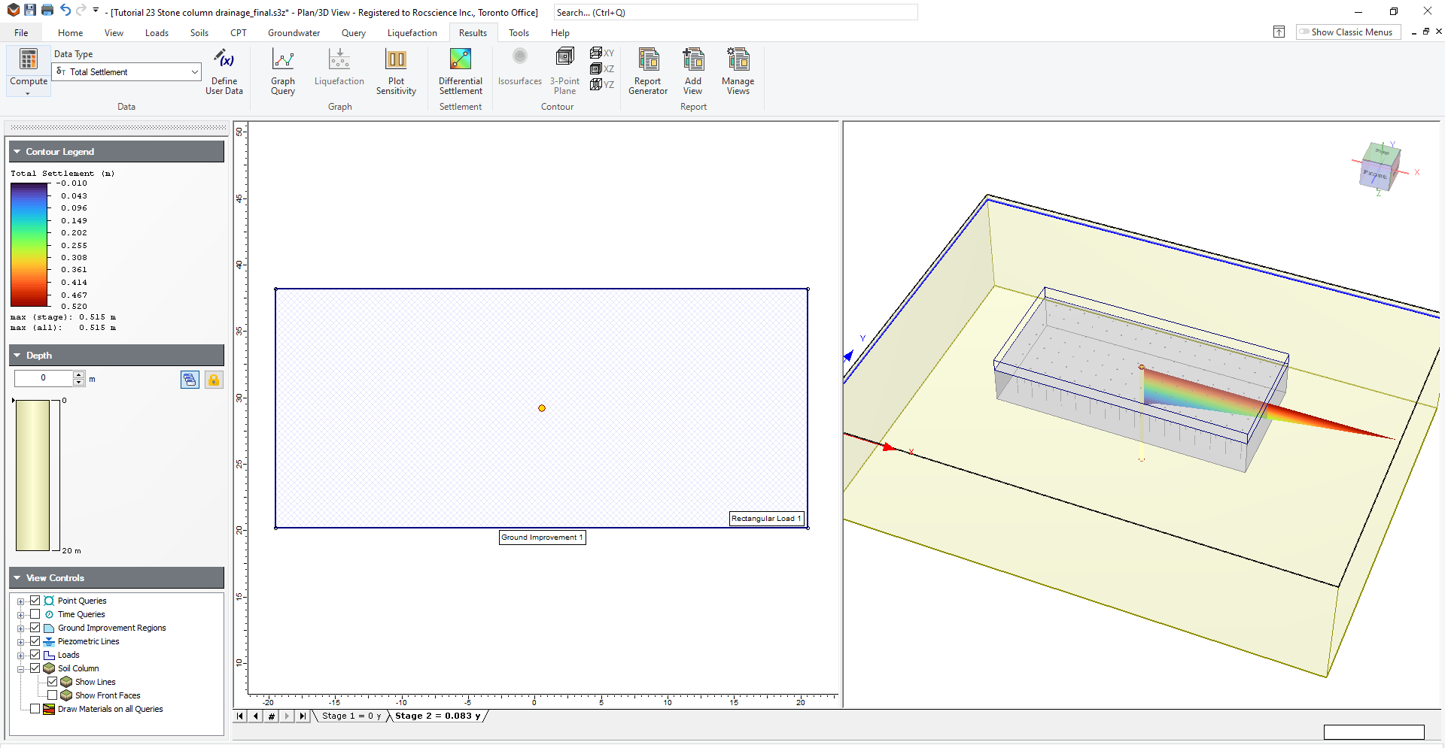Open the Report Generator

[x=647, y=71]
